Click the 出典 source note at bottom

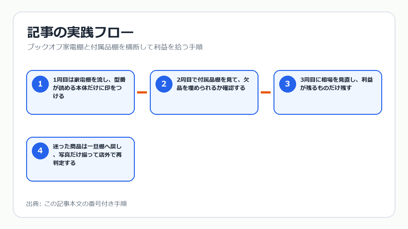[x=76, y=204]
